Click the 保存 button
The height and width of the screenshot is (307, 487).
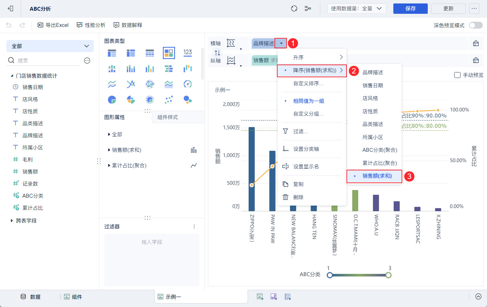coord(411,9)
